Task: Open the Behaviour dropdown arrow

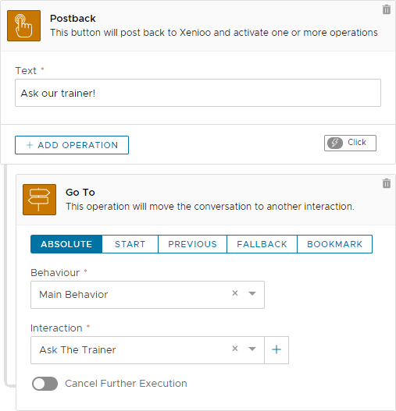Action: [252, 293]
